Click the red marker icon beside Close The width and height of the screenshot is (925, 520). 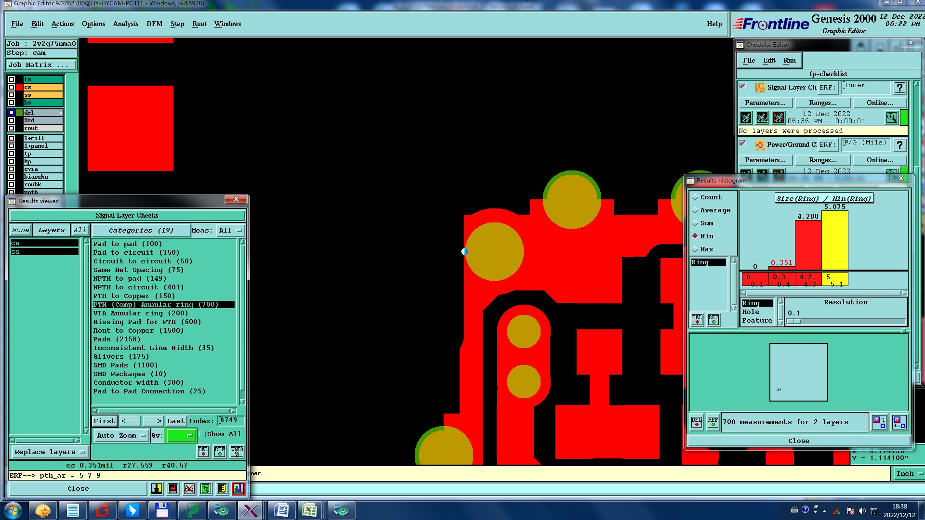tap(172, 489)
